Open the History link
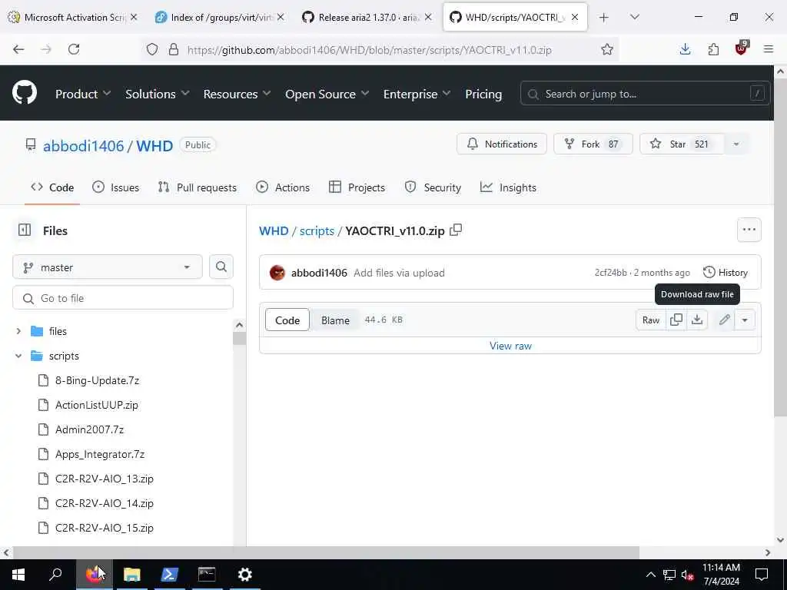787x590 pixels. (726, 273)
